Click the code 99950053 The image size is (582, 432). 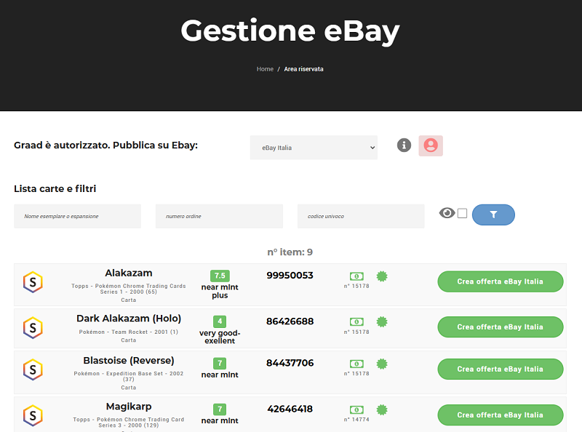click(x=290, y=276)
